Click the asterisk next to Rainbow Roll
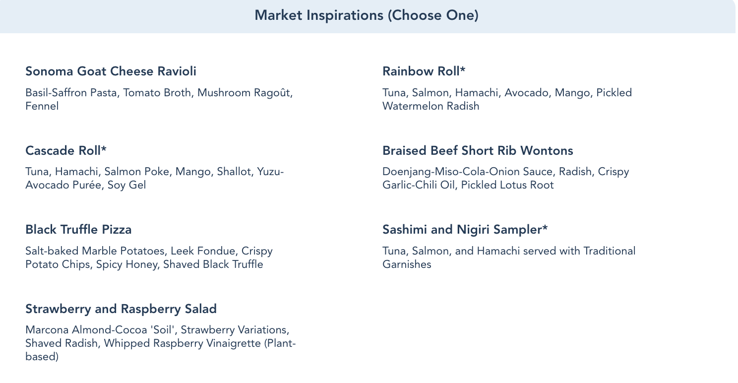Screen dimensions: 738x383 click(x=463, y=70)
